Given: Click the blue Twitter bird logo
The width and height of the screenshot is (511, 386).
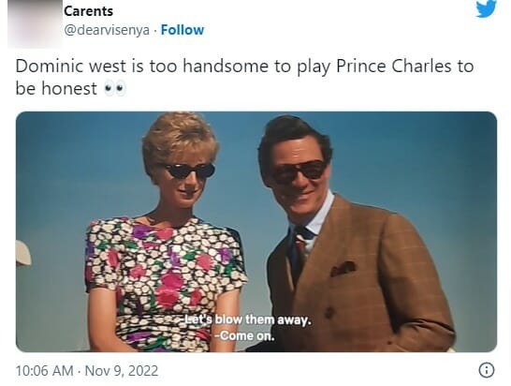Looking at the screenshot, I should click(x=486, y=8).
